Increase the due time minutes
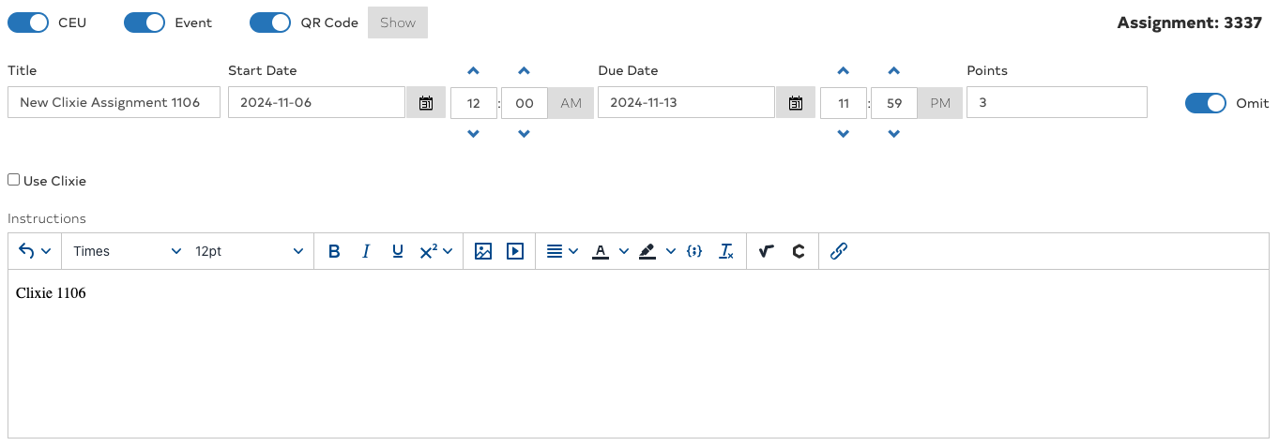Screen dimensions: 1279x446 point(894,71)
